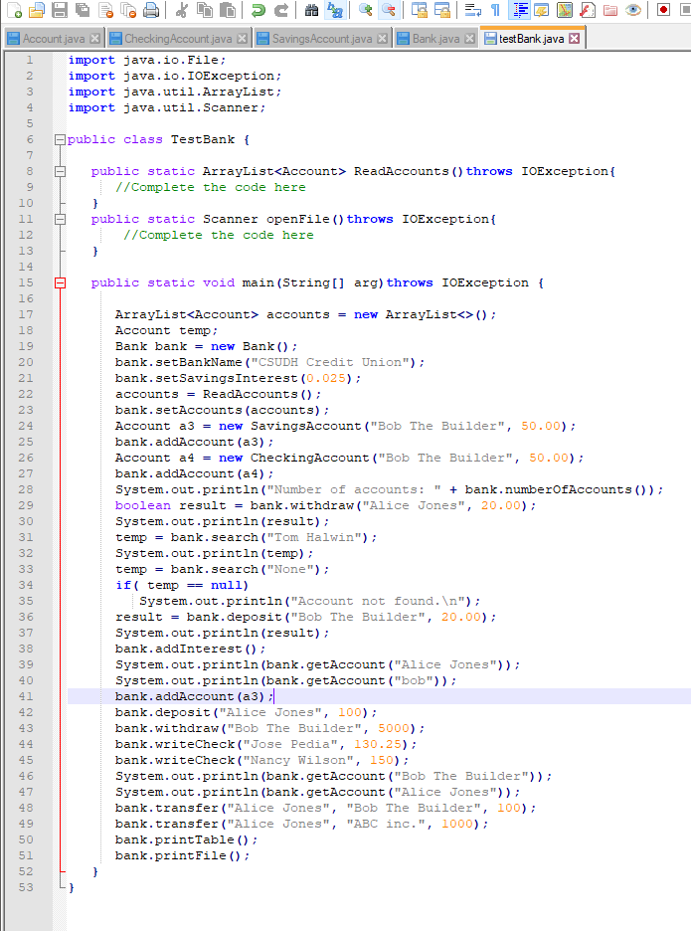
Task: Print the file with printer icon
Action: click(x=151, y=10)
